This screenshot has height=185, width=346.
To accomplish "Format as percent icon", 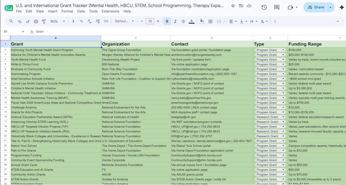I will pos(81,21).
